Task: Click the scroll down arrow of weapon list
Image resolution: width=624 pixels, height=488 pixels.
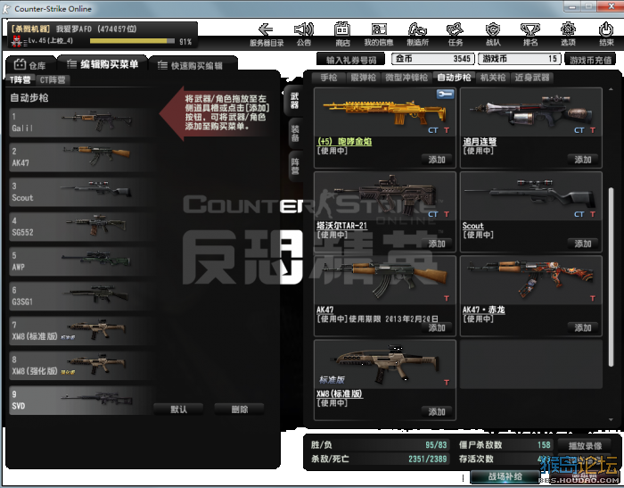Action: (611, 419)
